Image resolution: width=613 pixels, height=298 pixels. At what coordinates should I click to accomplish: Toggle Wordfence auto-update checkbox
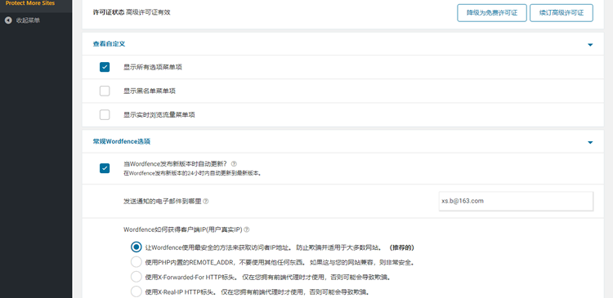[105, 168]
